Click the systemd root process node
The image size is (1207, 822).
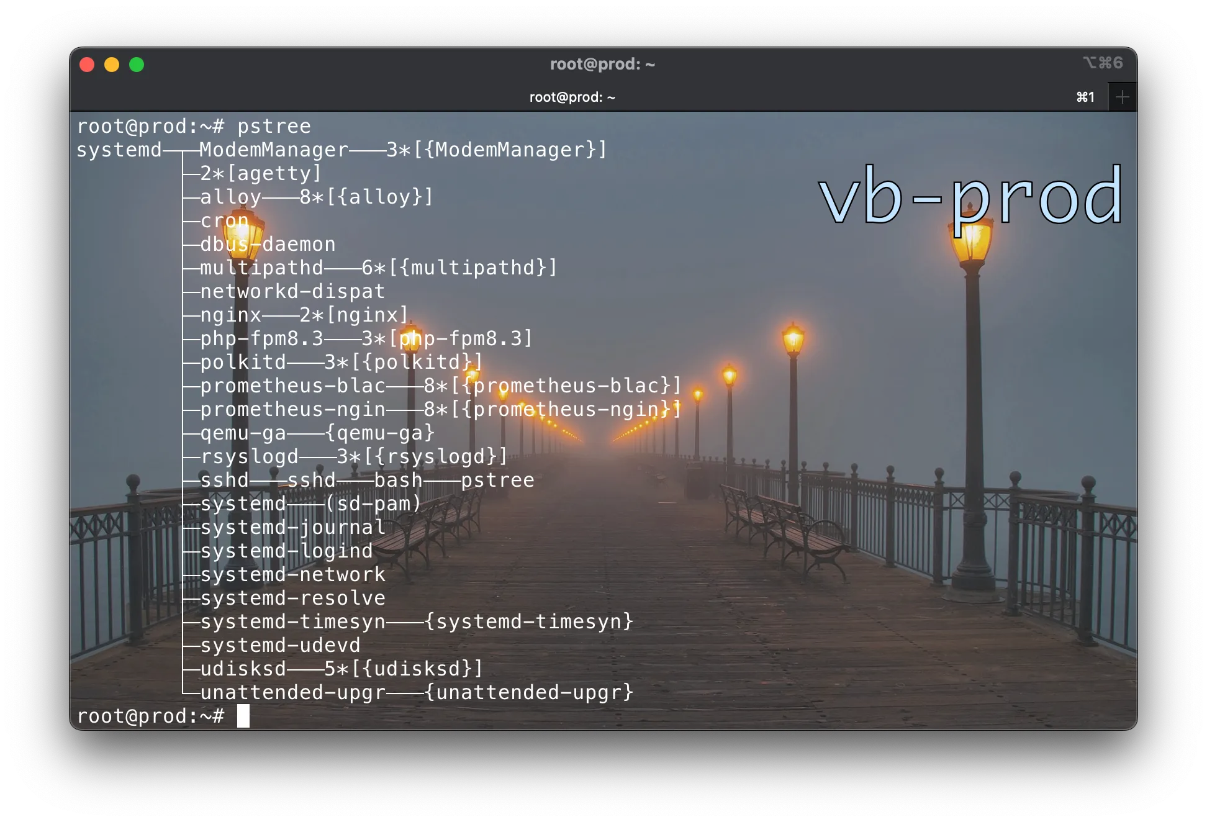click(120, 150)
